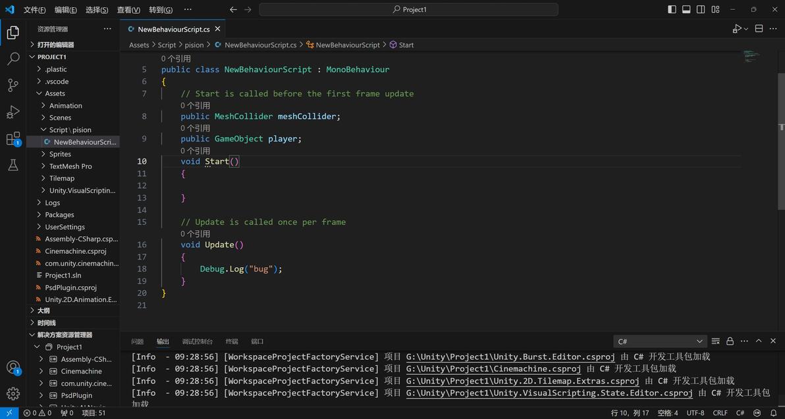Open the C# output channel dropdown
The image size is (785, 419).
[x=660, y=341]
